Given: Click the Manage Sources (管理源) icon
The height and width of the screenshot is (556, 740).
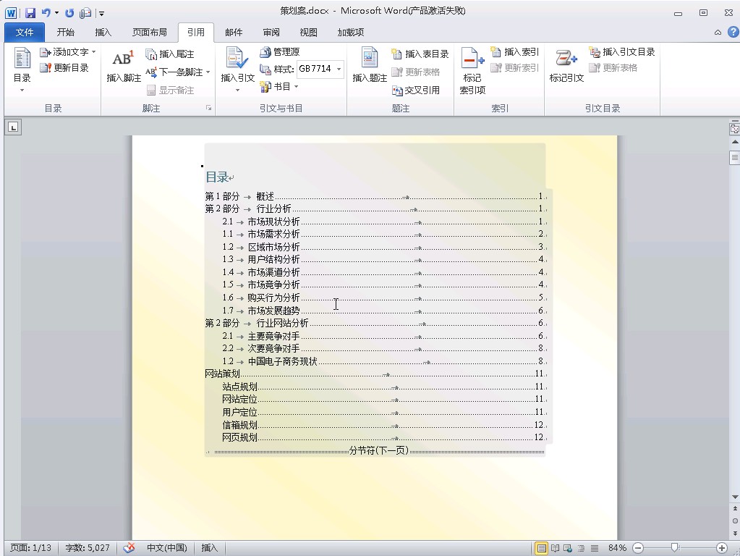Looking at the screenshot, I should pyautogui.click(x=265, y=52).
